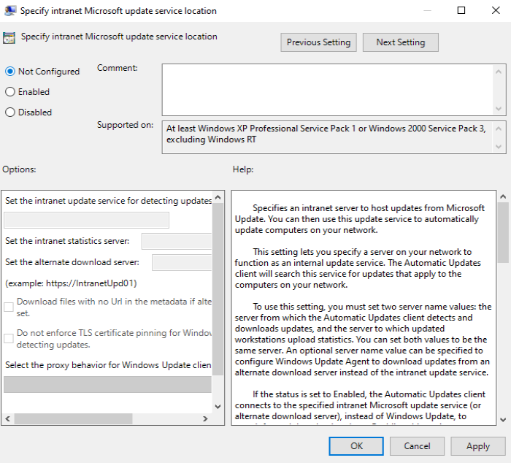Check 'Do not enforce TLS certificate pinning'
This screenshot has width=511, height=463.
pyautogui.click(x=9, y=338)
